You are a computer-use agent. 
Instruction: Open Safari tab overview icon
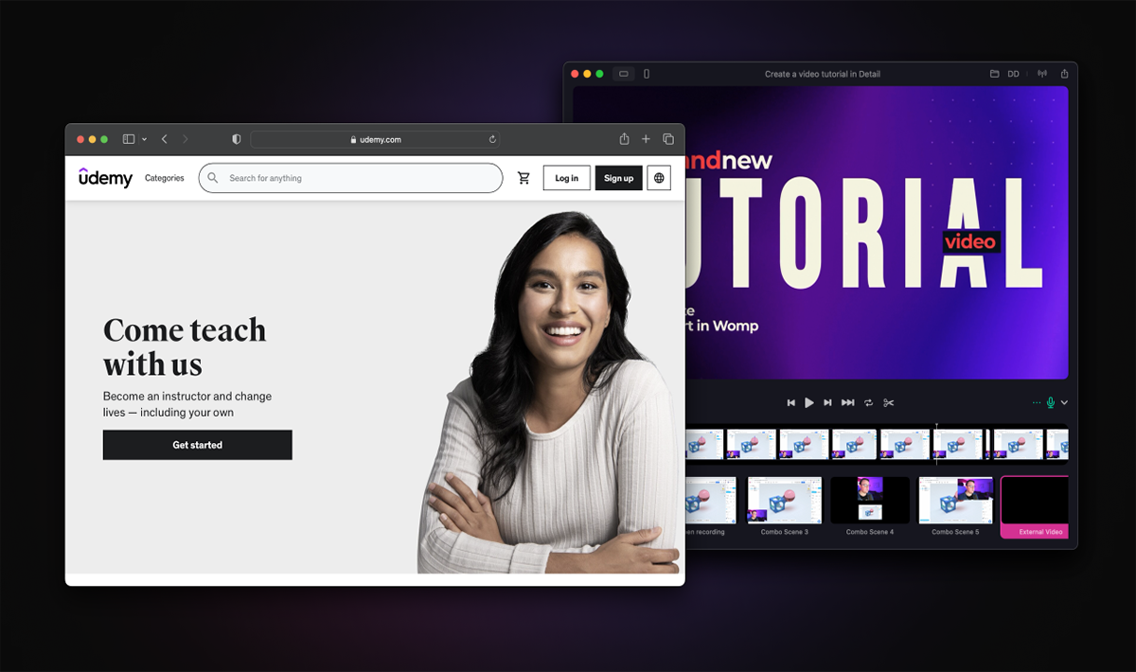point(668,139)
